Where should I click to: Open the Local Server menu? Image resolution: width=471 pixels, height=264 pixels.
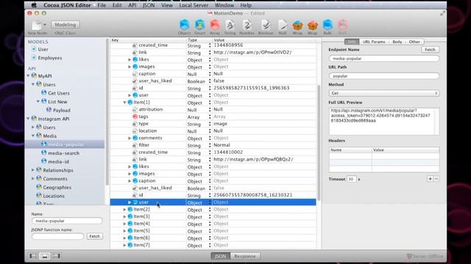point(194,5)
